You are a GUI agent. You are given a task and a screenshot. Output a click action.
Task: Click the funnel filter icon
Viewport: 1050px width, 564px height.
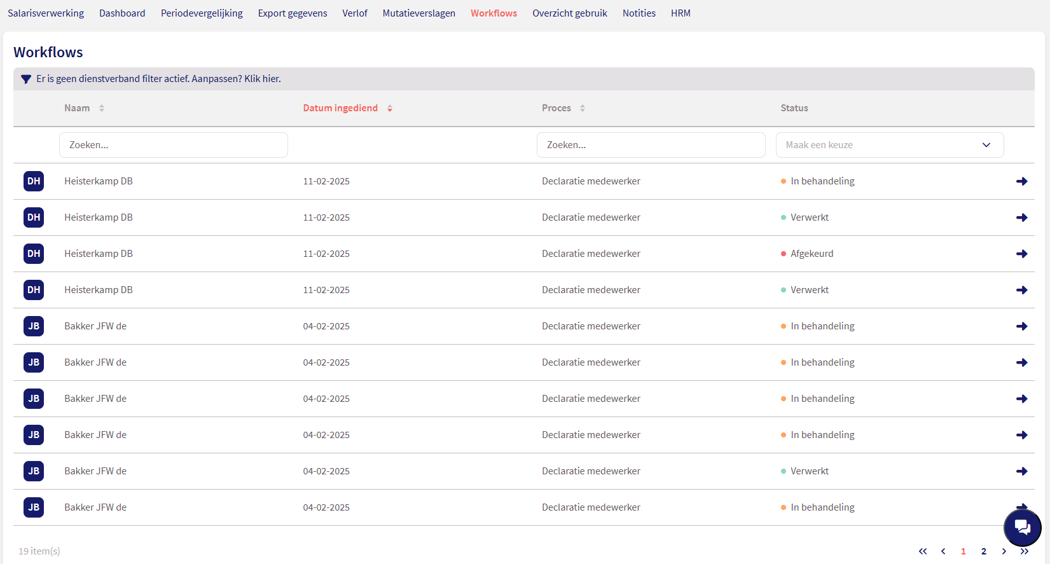26,79
